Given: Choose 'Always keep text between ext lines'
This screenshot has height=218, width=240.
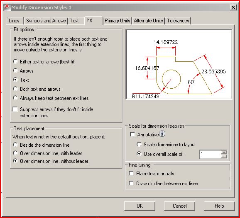Looking at the screenshot, I should tap(15, 98).
